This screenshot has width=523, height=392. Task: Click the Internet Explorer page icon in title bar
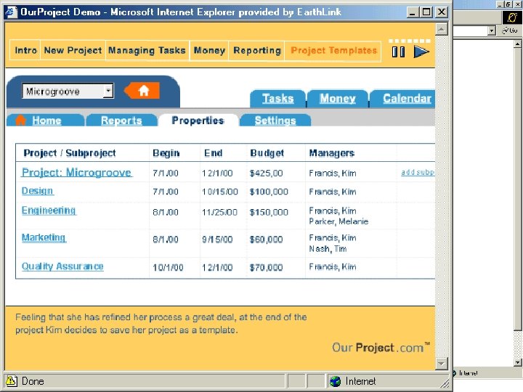11,12
